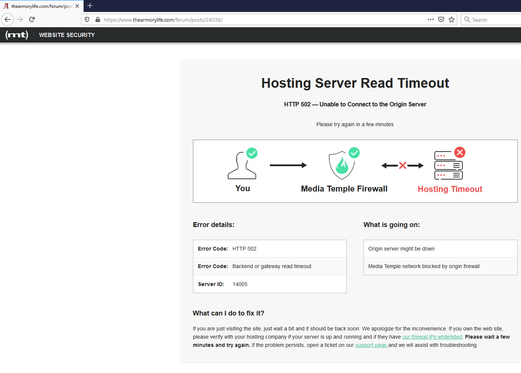The height and width of the screenshot is (373, 521).
Task: Click the red X badge on the server
Action: pyautogui.click(x=460, y=152)
